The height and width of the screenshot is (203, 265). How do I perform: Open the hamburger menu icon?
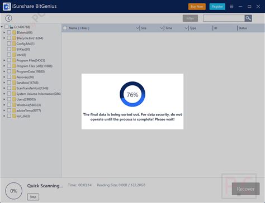click(231, 7)
